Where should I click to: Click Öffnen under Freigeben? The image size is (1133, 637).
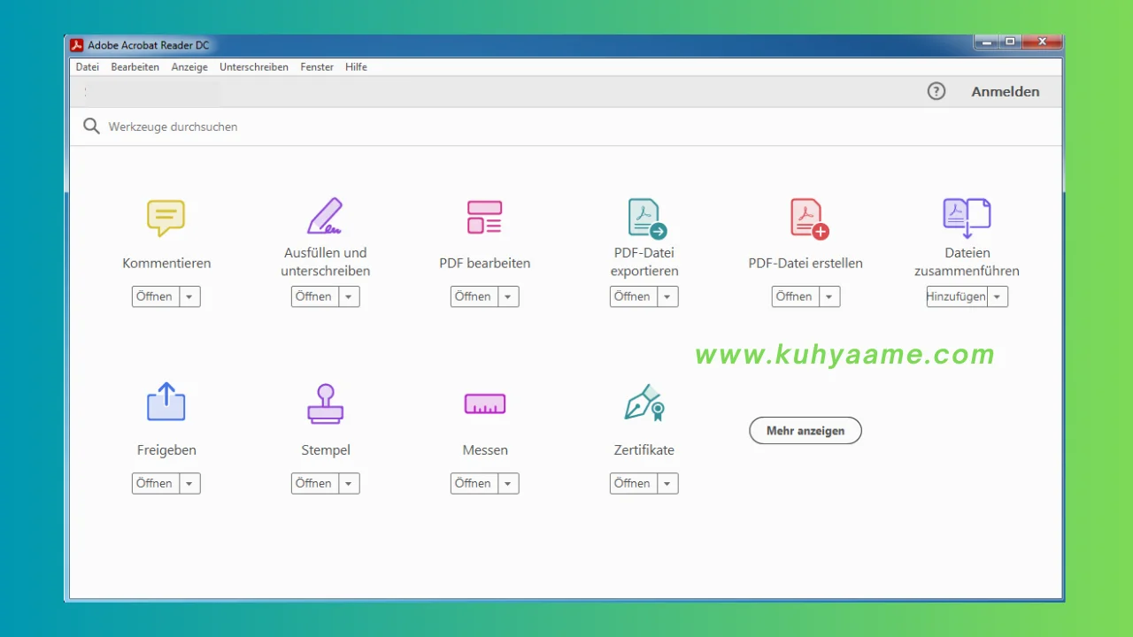click(x=156, y=483)
